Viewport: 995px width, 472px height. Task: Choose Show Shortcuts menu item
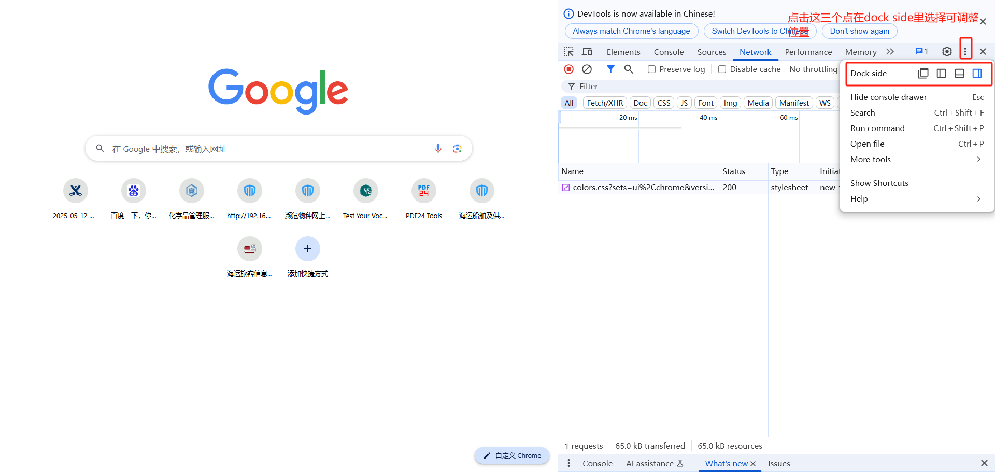[x=917, y=183]
